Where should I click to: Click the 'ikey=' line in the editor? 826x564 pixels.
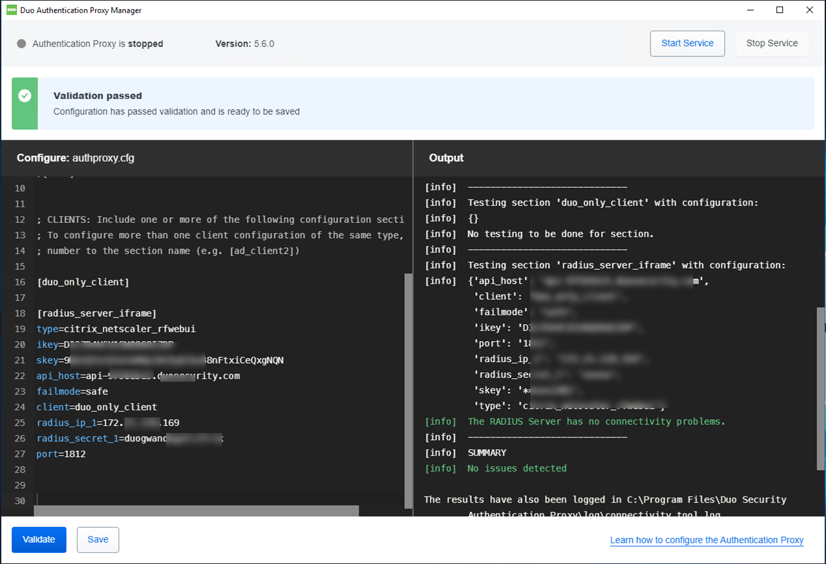point(107,345)
